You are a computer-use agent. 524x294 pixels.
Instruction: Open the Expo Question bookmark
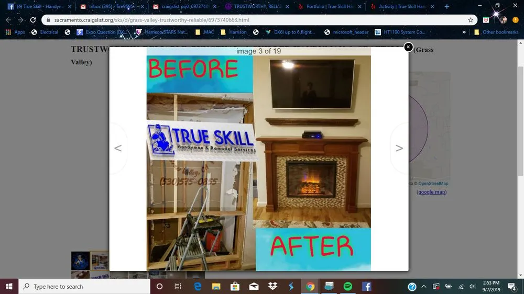(x=102, y=32)
